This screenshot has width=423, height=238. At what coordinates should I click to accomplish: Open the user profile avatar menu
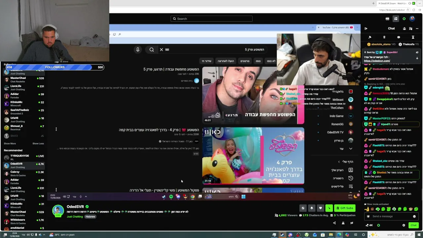click(x=412, y=19)
